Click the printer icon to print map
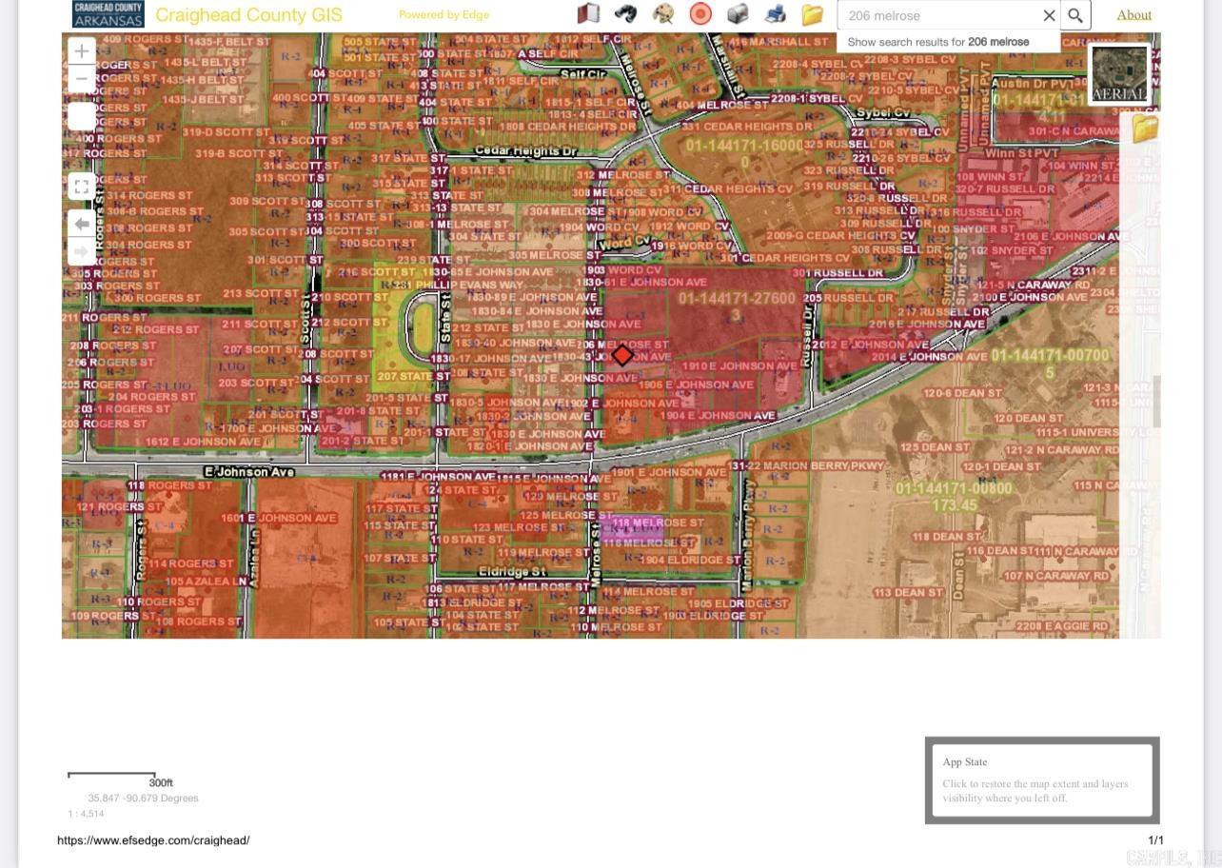 [x=775, y=13]
